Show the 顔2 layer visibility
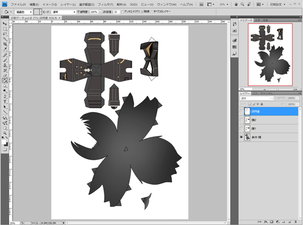Image resolution: width=303 pixels, height=225 pixels. (241, 120)
